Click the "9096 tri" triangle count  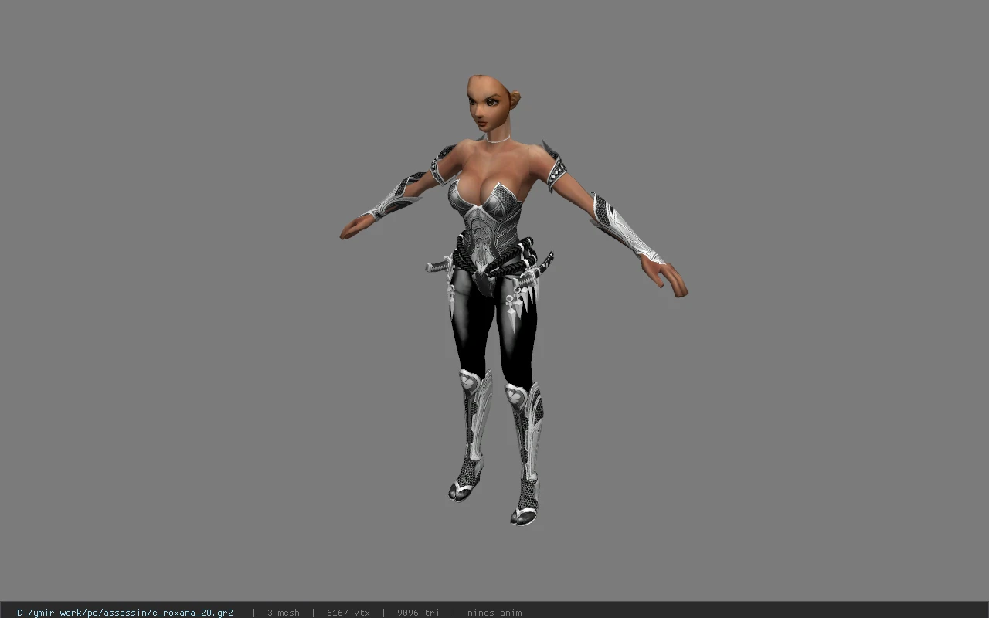click(x=418, y=613)
